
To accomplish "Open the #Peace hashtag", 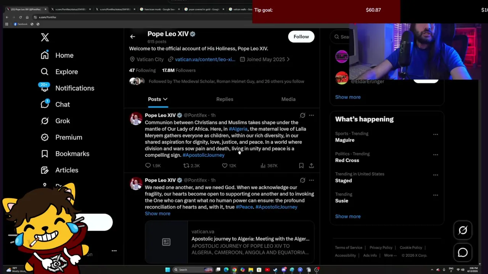I will tap(244, 207).
